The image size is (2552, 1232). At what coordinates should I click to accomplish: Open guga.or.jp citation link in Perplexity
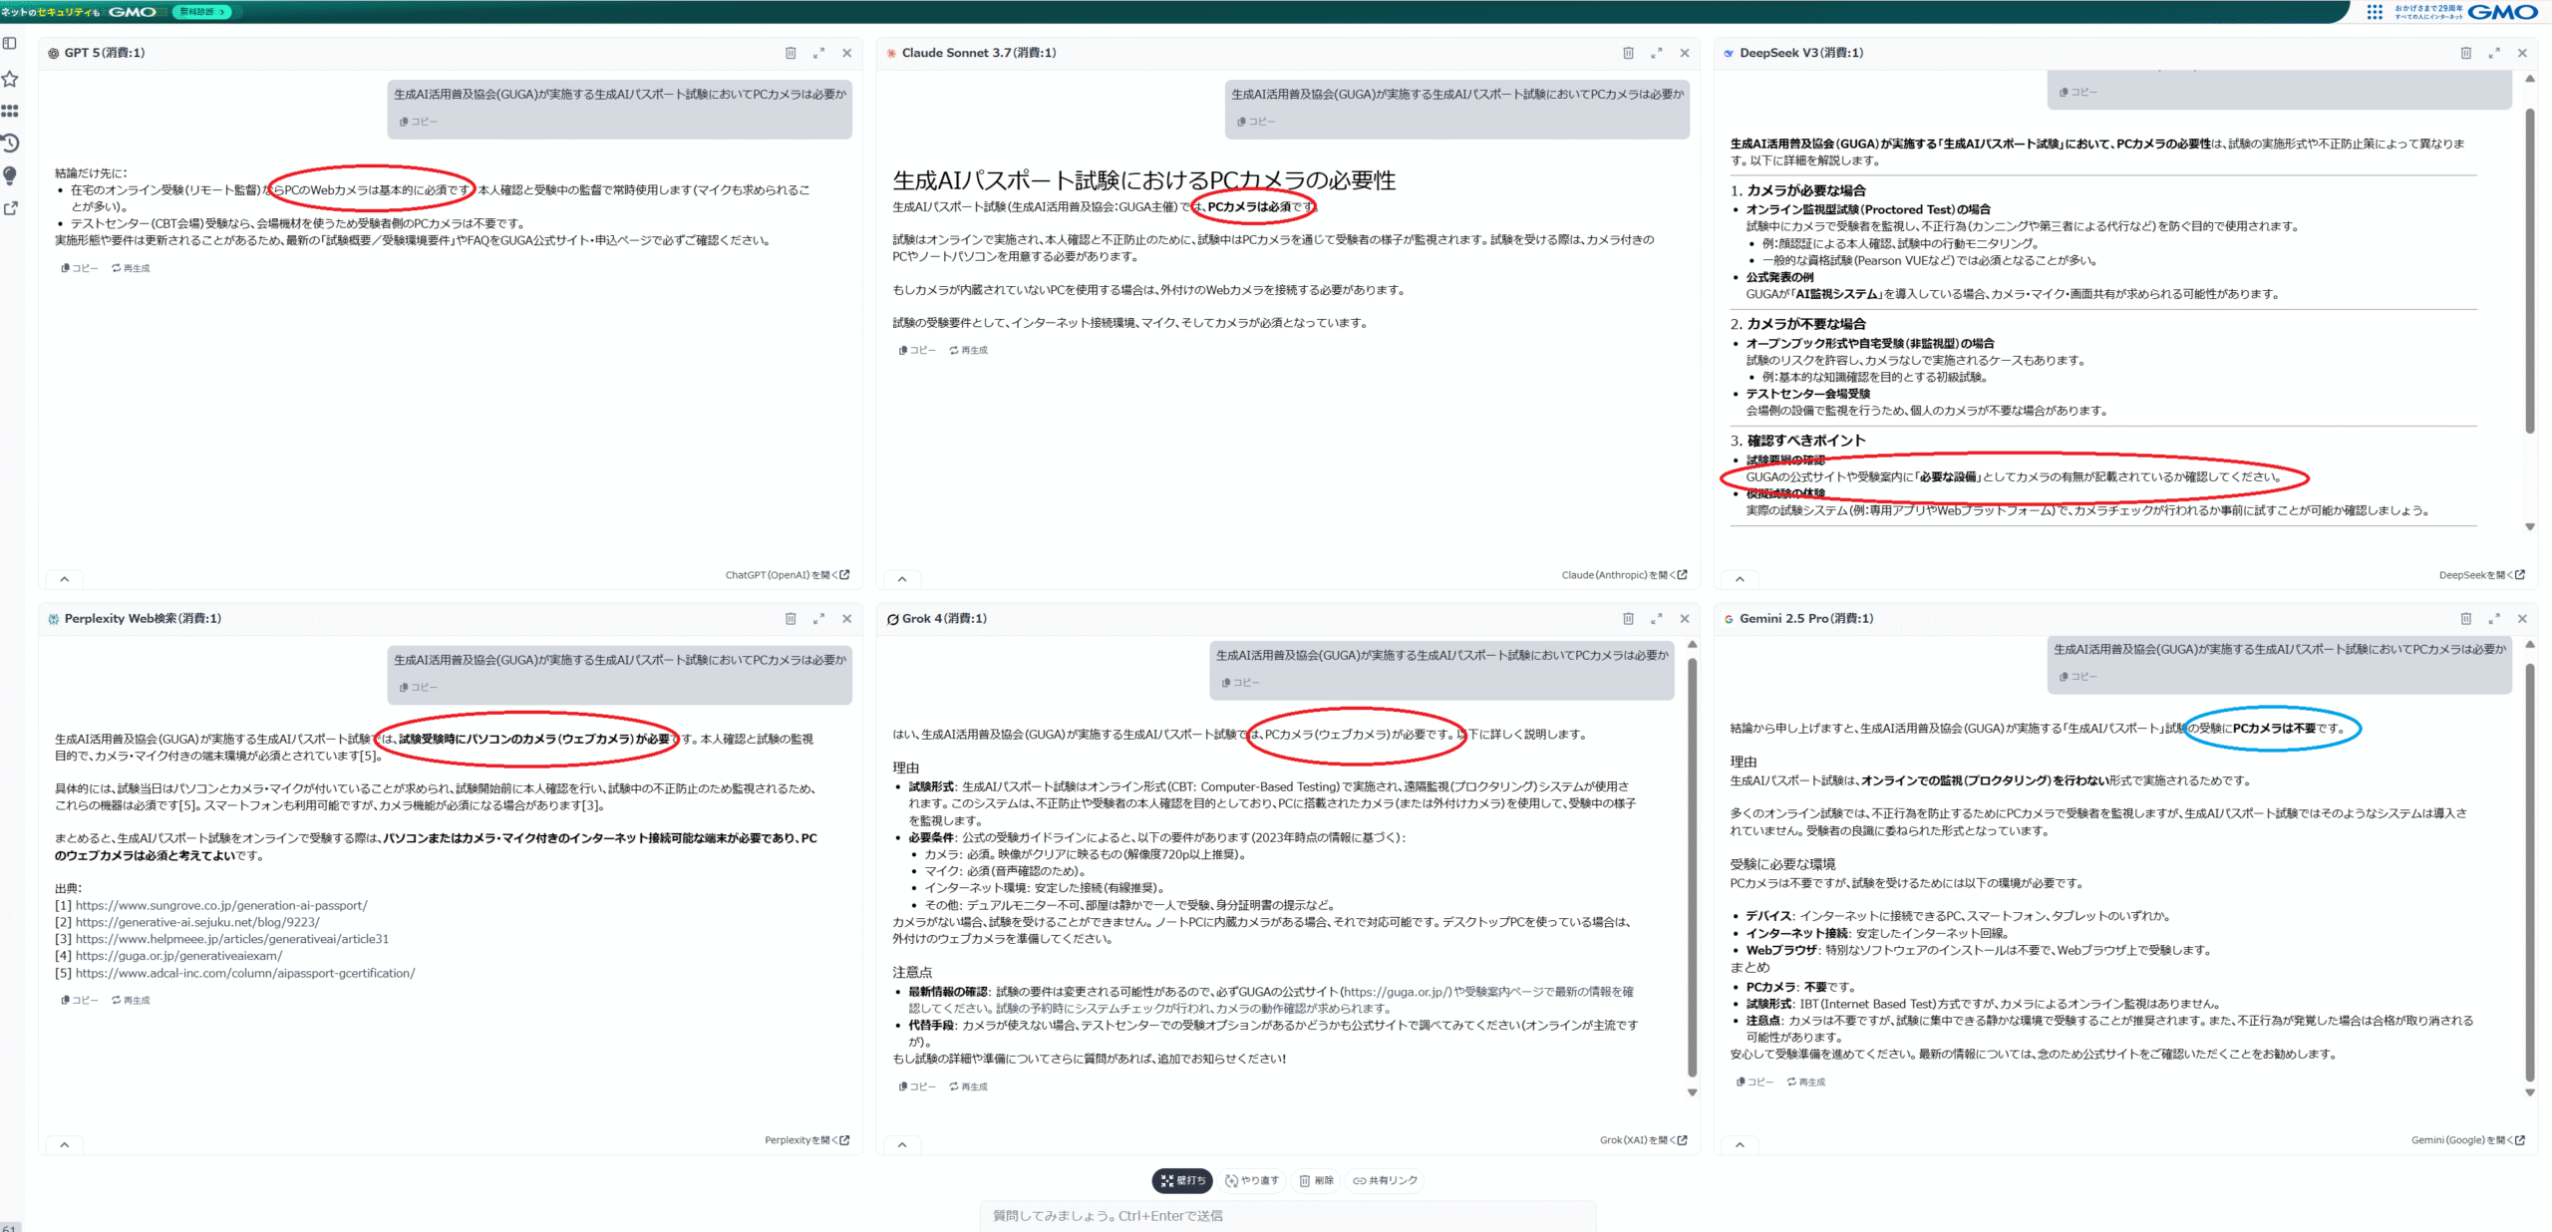tap(179, 956)
